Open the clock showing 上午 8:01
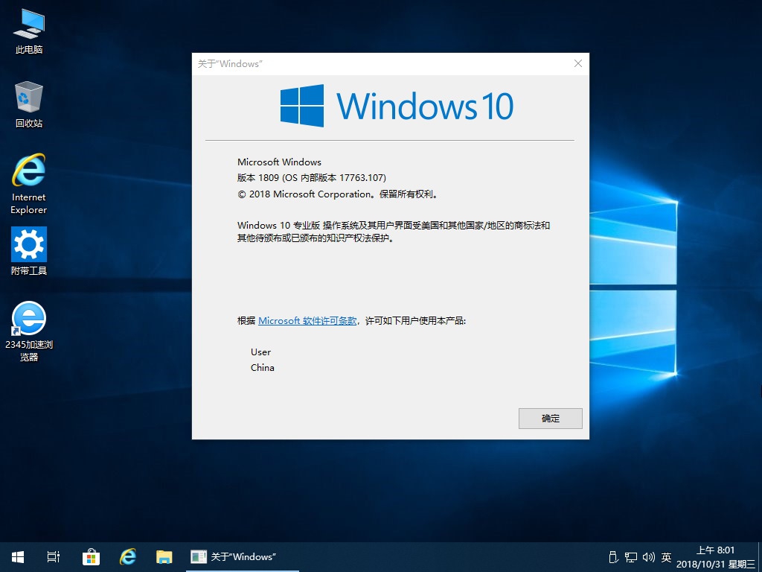The width and height of the screenshot is (762, 572). click(x=715, y=557)
